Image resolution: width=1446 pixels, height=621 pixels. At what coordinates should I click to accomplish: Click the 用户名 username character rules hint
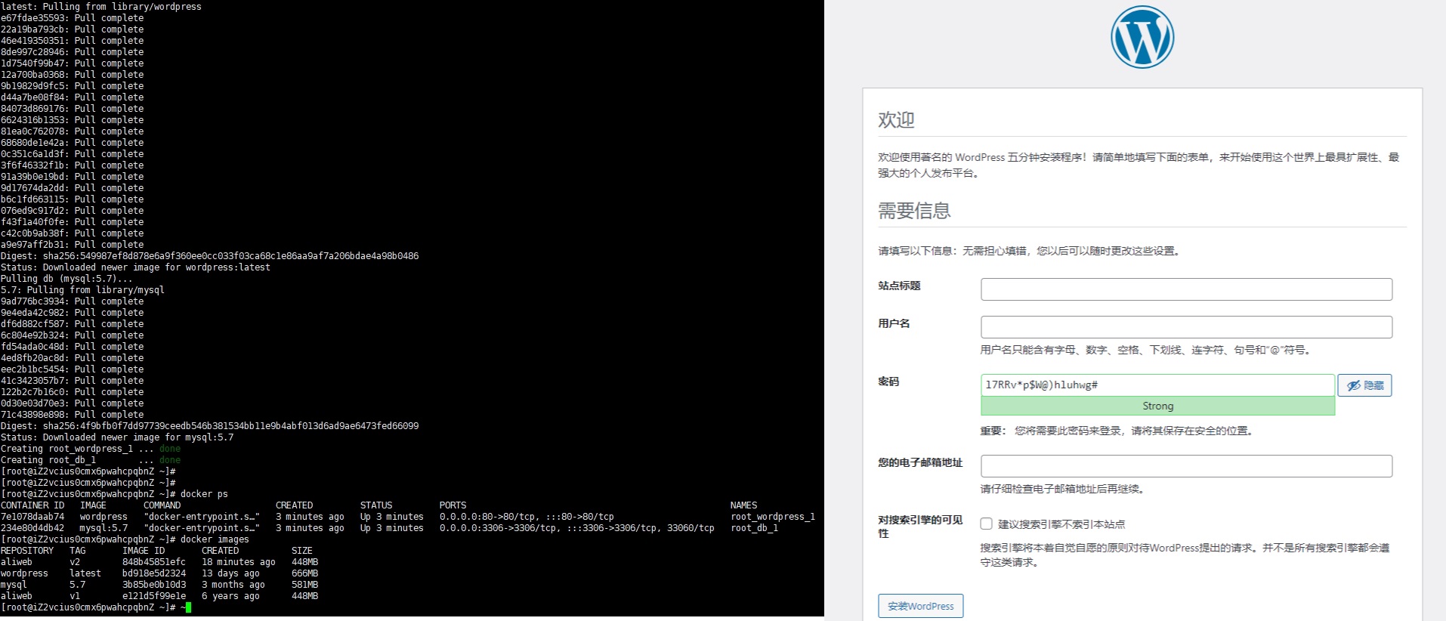click(x=1148, y=350)
